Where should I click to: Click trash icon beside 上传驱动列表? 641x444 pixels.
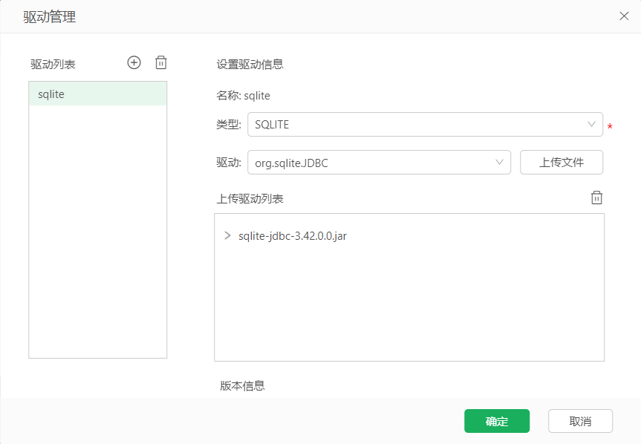point(596,197)
